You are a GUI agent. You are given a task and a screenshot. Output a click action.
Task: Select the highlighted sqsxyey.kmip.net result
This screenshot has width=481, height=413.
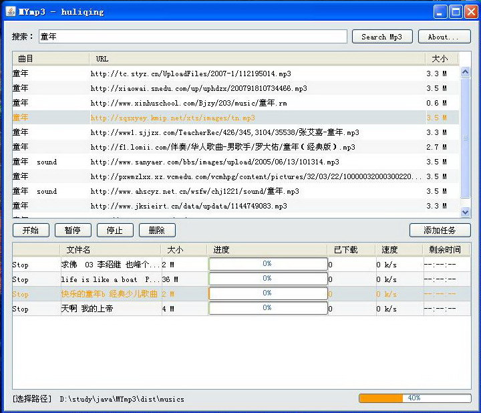pos(236,118)
